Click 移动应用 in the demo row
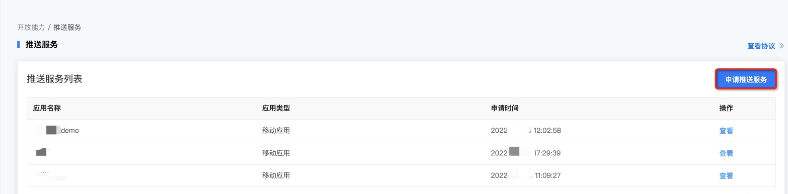The height and width of the screenshot is (194, 788). click(x=276, y=131)
